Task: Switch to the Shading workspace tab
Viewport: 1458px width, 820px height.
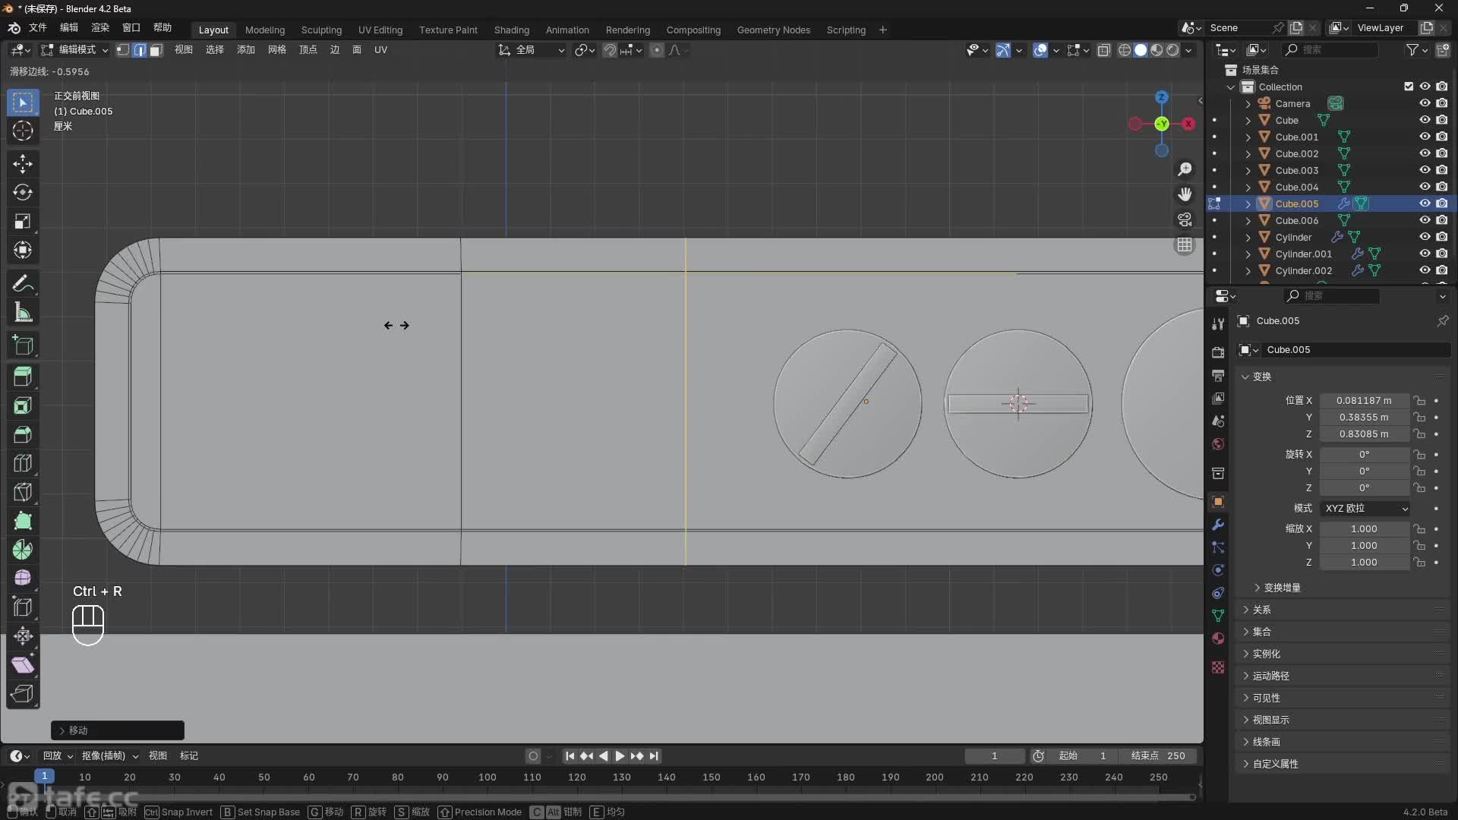Action: 511,30
